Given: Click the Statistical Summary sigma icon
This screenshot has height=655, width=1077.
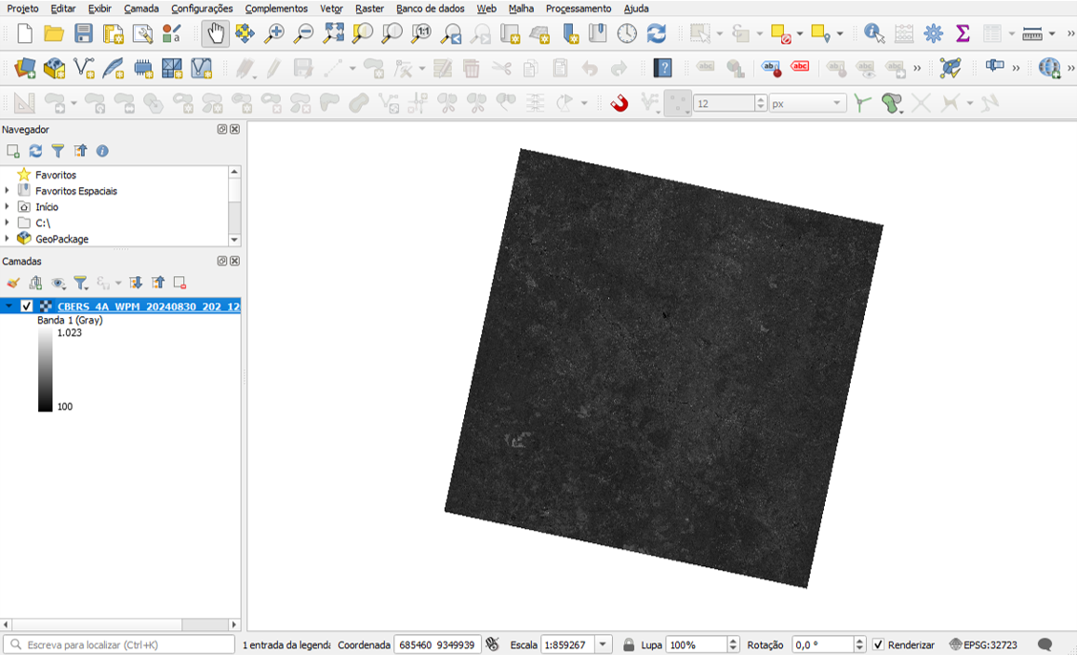Looking at the screenshot, I should (x=962, y=34).
